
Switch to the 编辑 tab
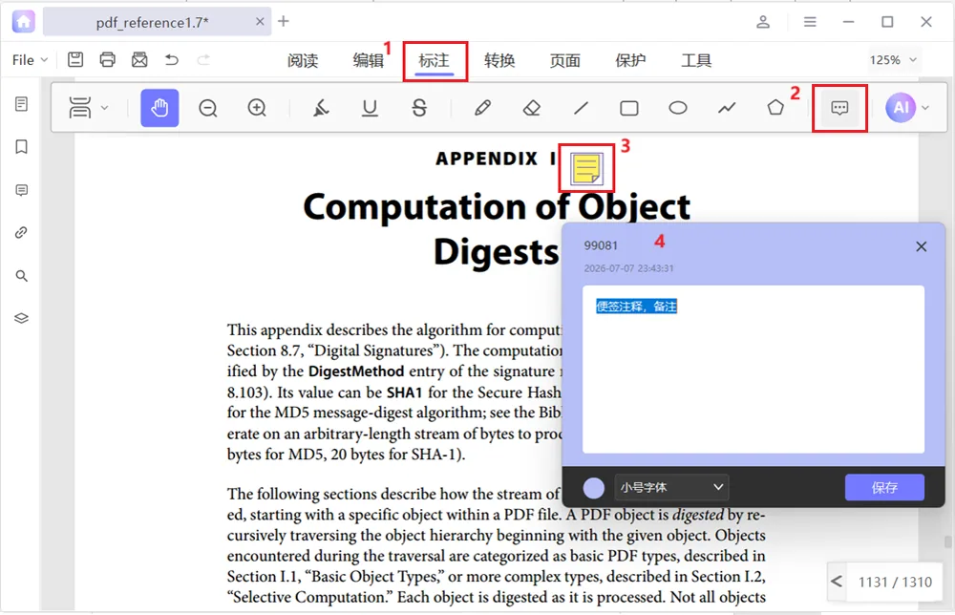tap(369, 60)
